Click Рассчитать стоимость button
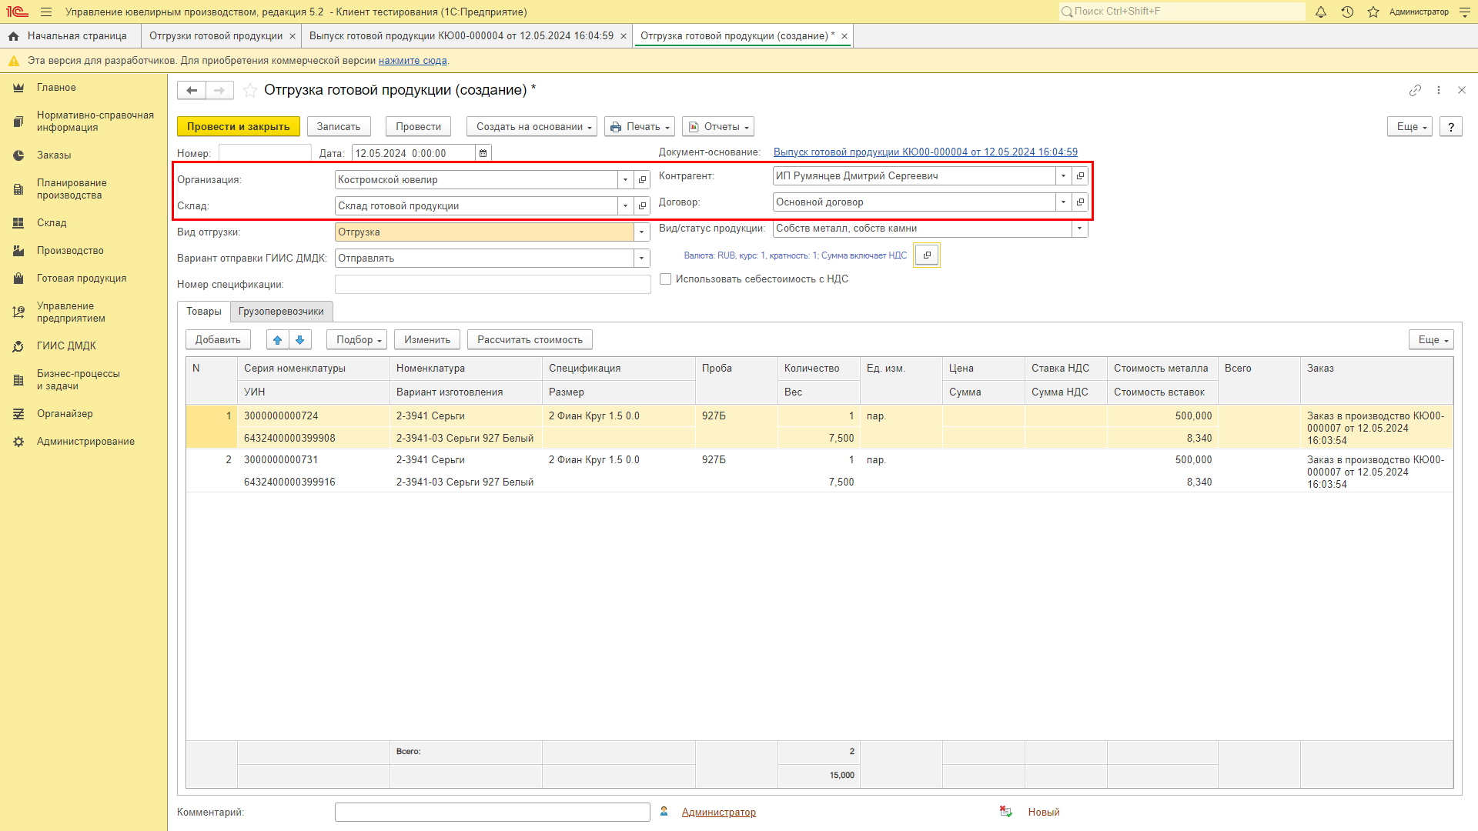The height and width of the screenshot is (831, 1478). point(530,340)
